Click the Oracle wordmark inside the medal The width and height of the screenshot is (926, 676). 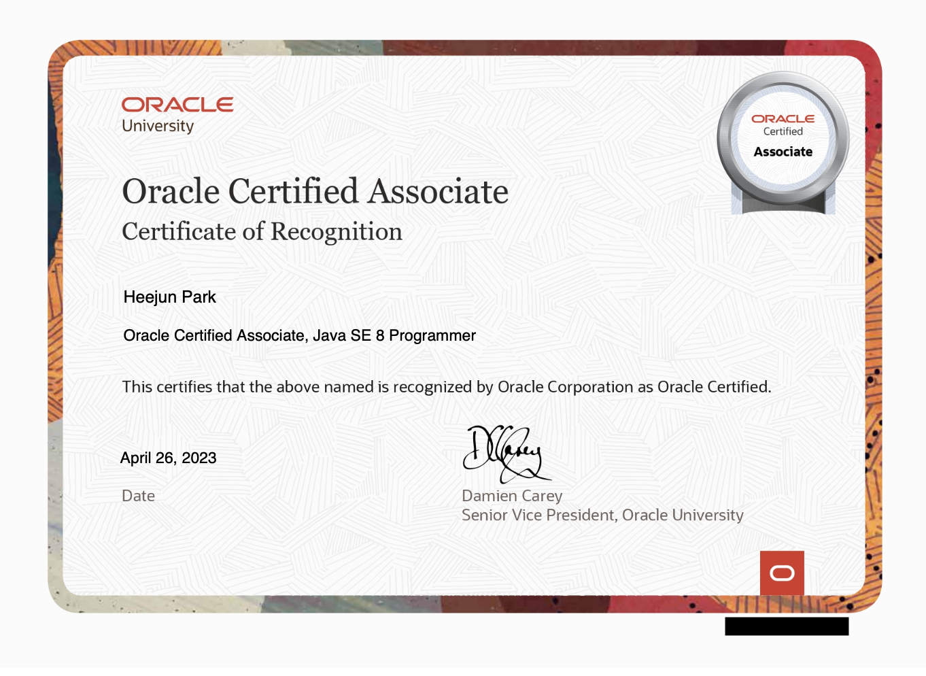(x=782, y=118)
